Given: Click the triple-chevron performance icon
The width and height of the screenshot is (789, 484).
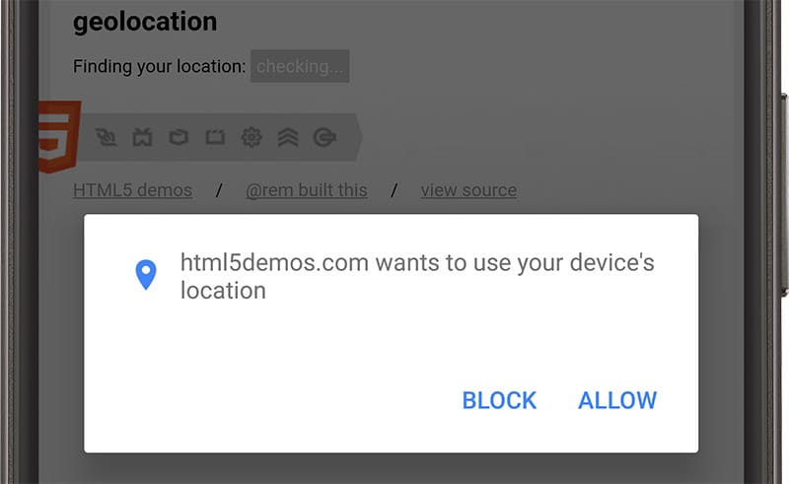Looking at the screenshot, I should (287, 138).
